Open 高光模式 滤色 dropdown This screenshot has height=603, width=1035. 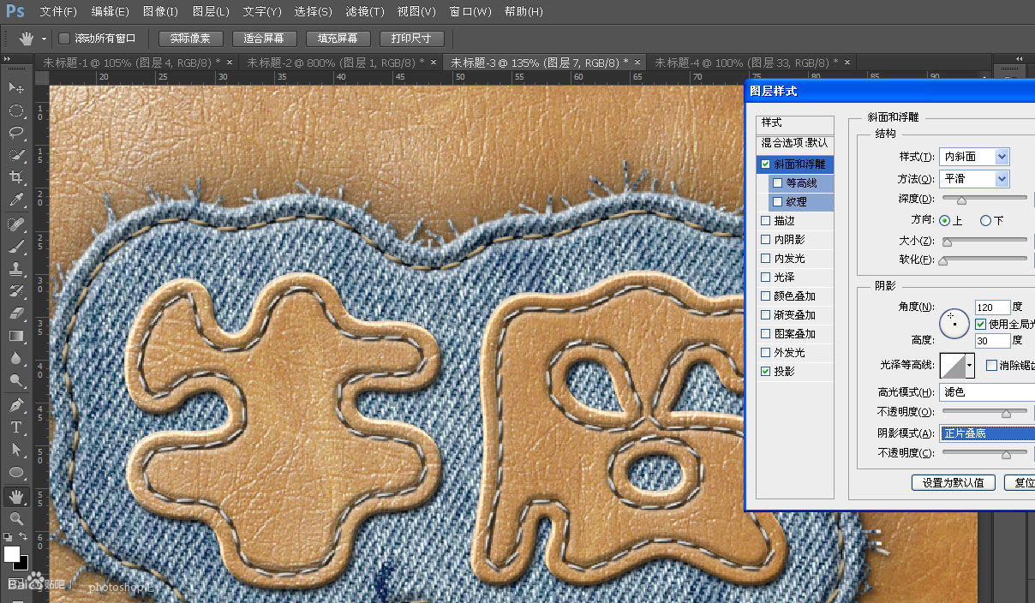click(987, 391)
